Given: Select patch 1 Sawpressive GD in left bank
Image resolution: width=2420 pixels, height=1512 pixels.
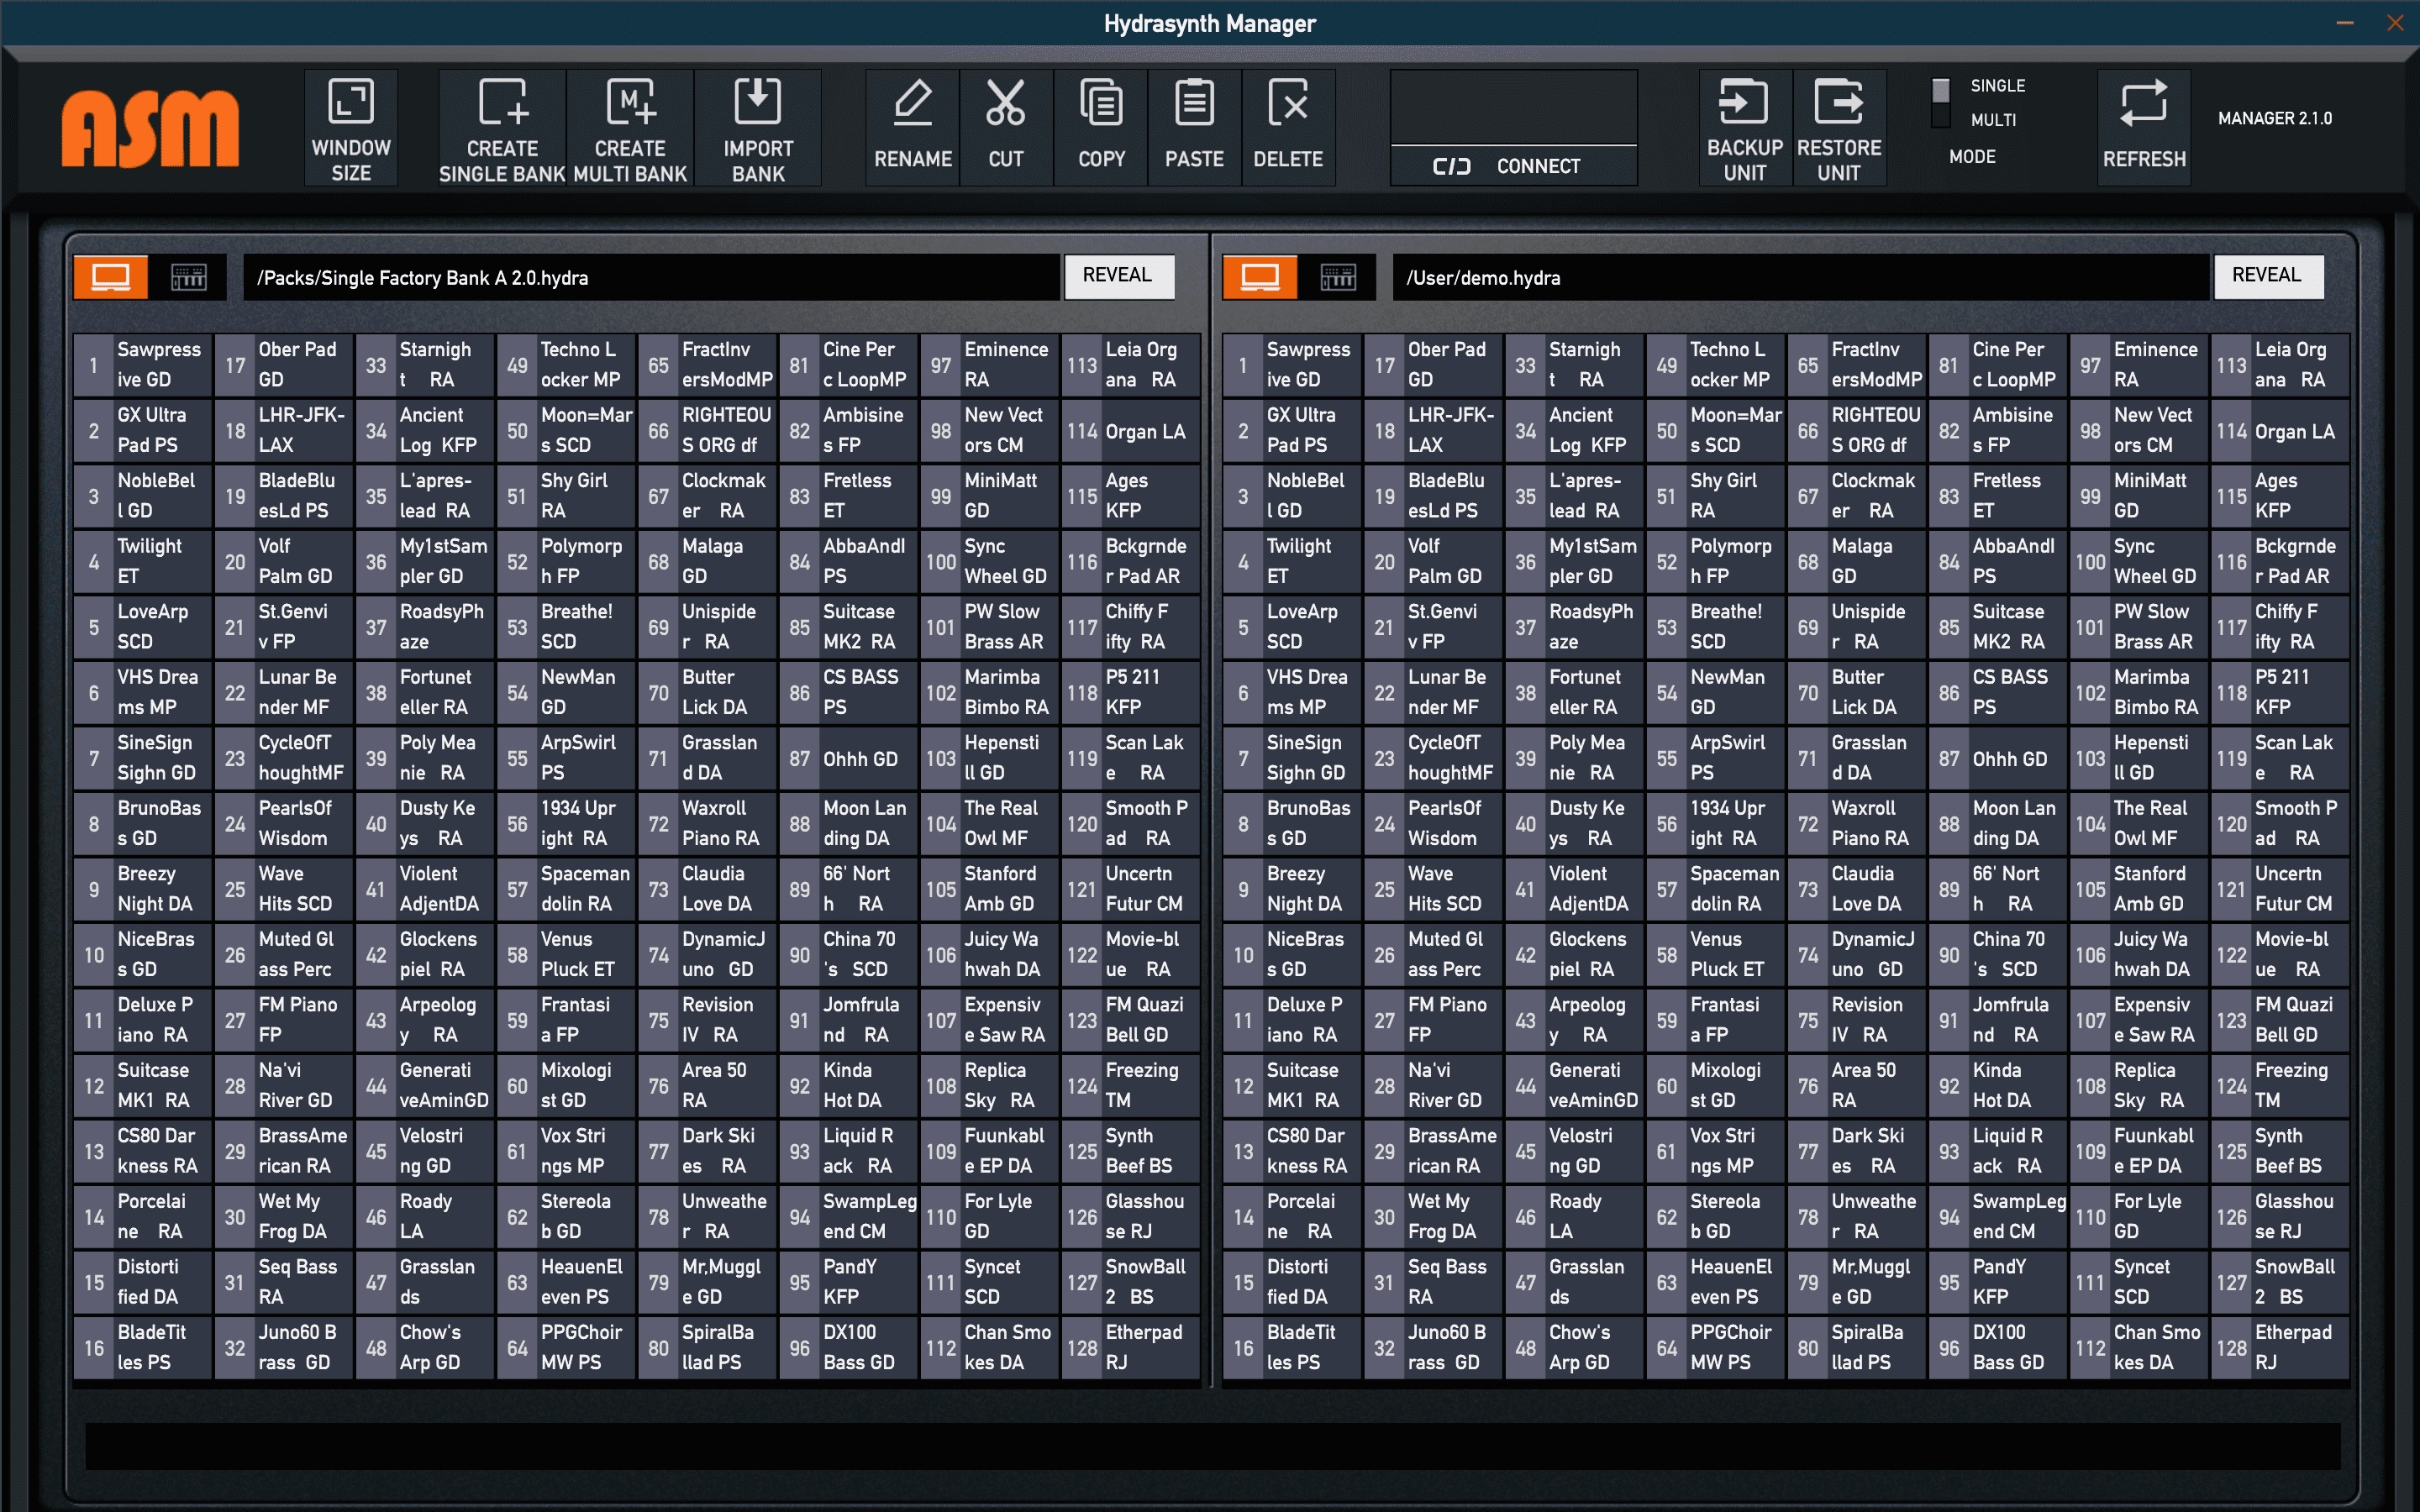Looking at the screenshot, I should coord(143,365).
